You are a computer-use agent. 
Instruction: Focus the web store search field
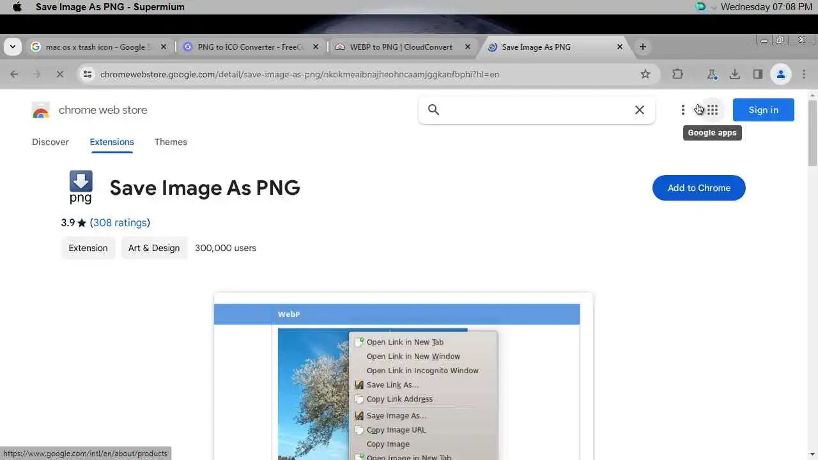537,110
